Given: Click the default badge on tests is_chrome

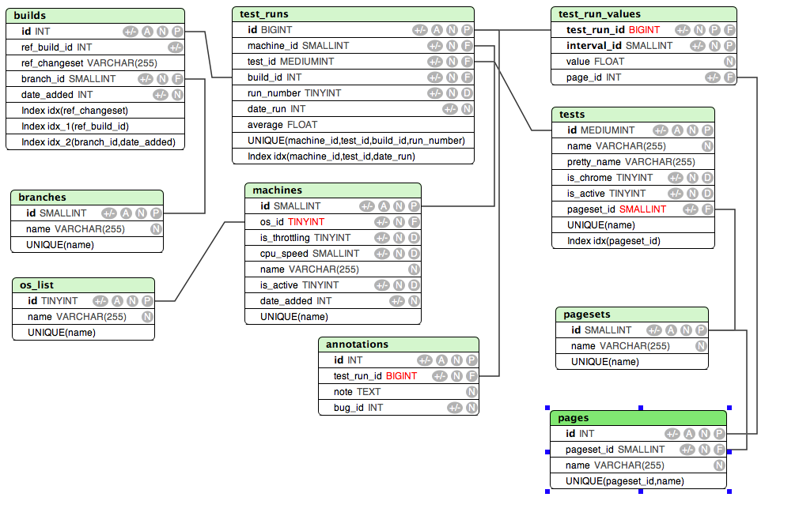Looking at the screenshot, I should pos(707,178).
